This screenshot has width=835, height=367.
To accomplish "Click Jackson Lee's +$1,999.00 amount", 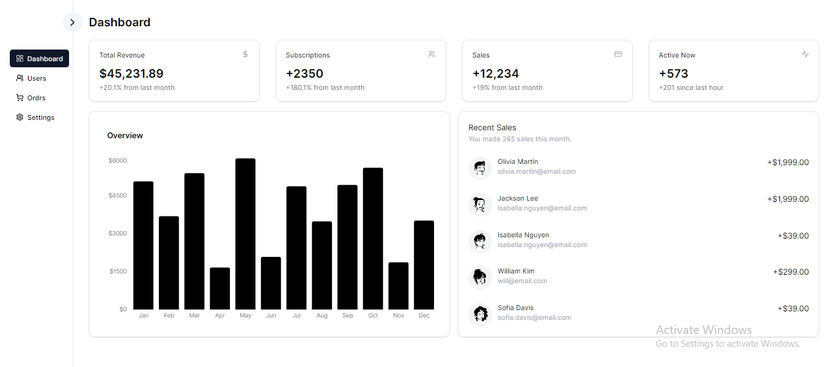I will click(x=788, y=199).
